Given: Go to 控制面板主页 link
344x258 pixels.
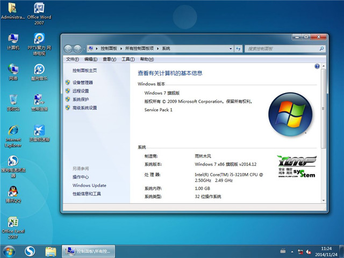Looking at the screenshot, I should (85, 70).
